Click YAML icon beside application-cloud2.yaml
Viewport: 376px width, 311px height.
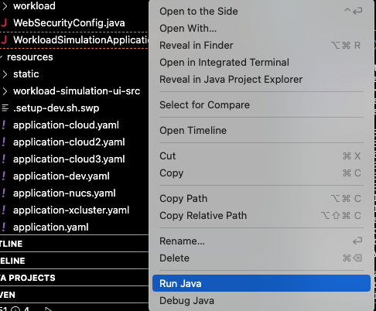coord(4,142)
